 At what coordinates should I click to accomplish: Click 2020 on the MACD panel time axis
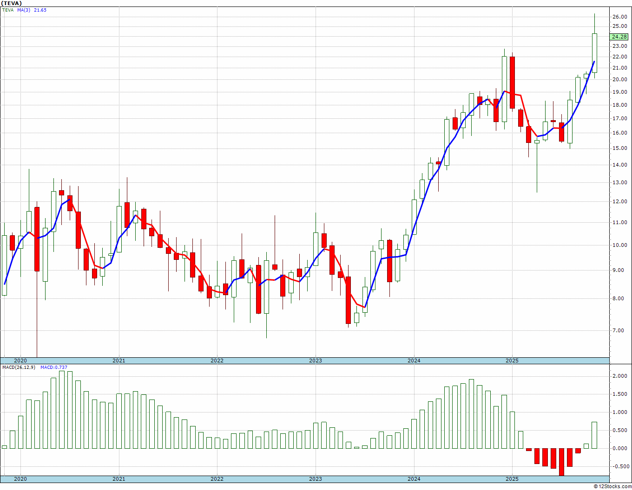[x=20, y=479]
